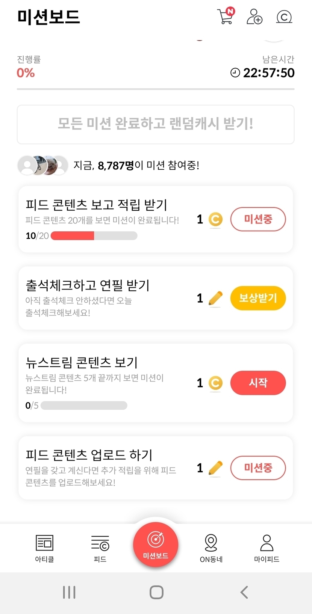Tap the pencil icon on 출석체크 mission
Image resolution: width=312 pixels, height=614 pixels.
click(215, 299)
